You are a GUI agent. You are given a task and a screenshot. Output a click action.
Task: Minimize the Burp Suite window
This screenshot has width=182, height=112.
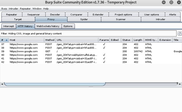164,2
